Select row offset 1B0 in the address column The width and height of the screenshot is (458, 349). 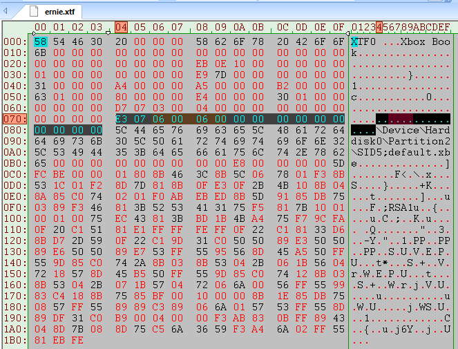[x=14, y=340]
